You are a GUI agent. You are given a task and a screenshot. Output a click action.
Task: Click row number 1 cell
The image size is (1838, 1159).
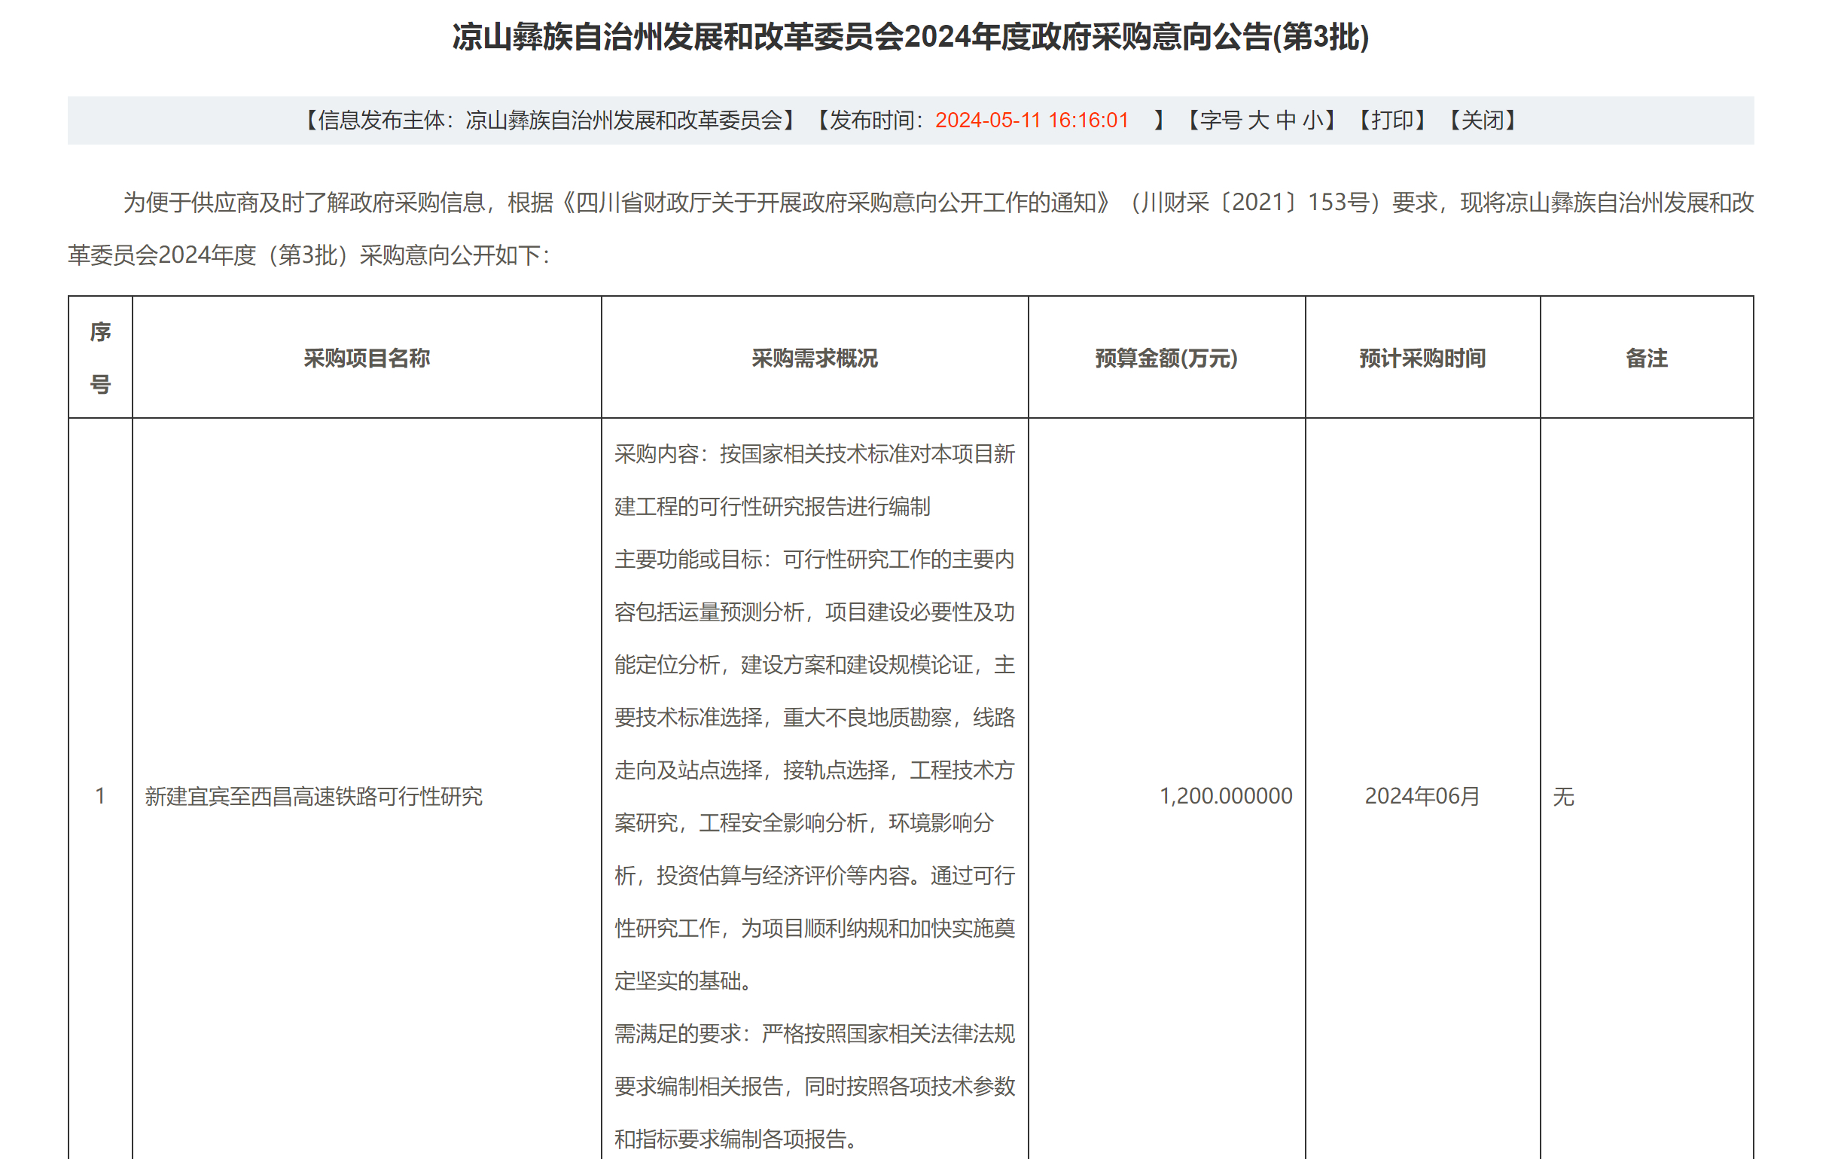pos(100,796)
